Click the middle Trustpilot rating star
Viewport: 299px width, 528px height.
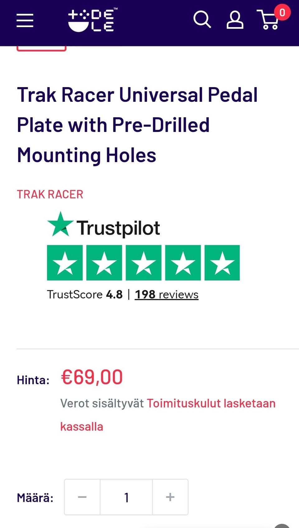pos(144,263)
